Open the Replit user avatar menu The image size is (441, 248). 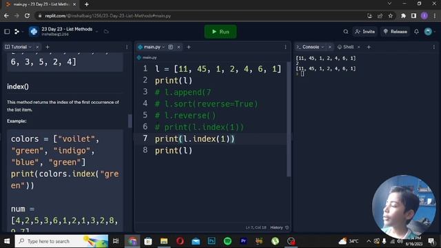click(428, 32)
